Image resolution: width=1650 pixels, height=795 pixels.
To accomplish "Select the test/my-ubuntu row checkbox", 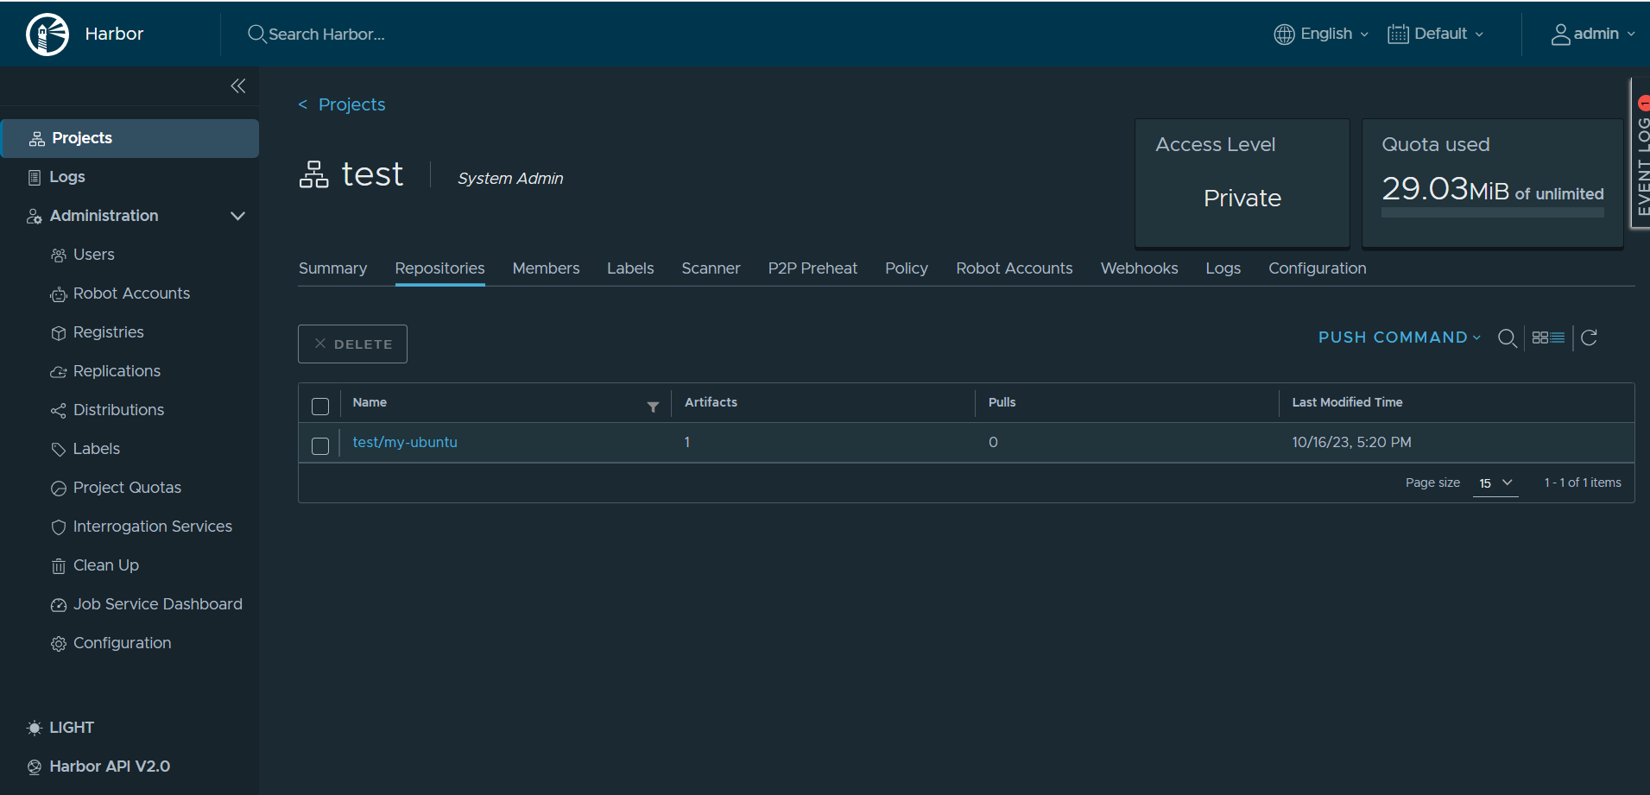I will pyautogui.click(x=320, y=446).
